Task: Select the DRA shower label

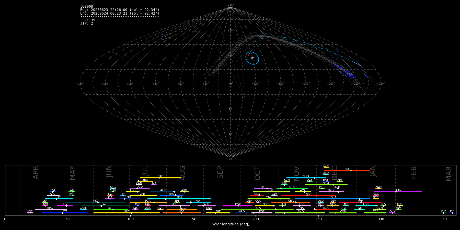Action: (x=249, y=201)
